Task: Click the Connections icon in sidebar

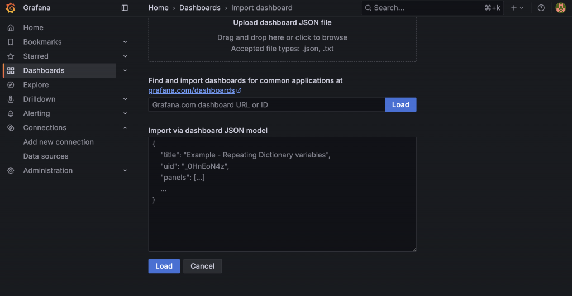Action: coord(11,127)
